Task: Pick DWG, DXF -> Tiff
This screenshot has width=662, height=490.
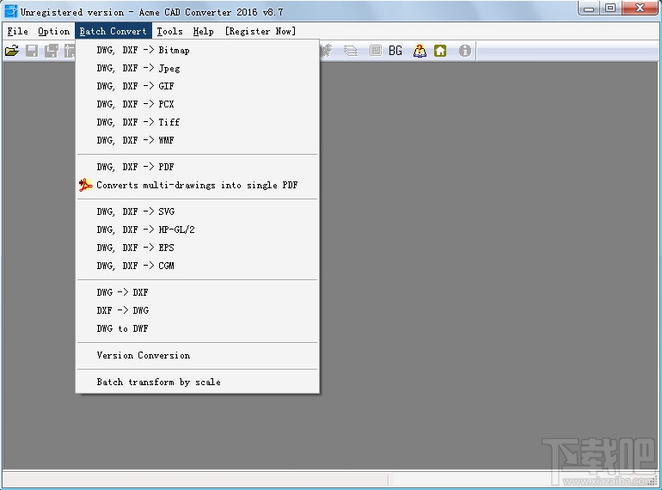Action: pos(197,122)
